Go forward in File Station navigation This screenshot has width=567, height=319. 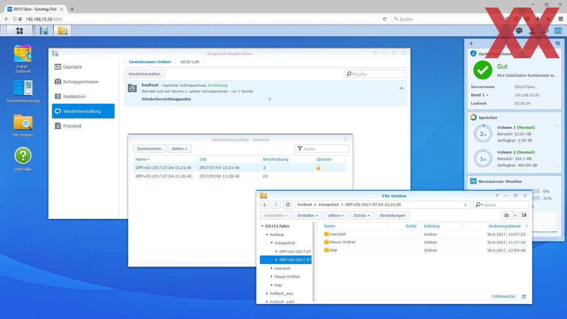(276, 205)
